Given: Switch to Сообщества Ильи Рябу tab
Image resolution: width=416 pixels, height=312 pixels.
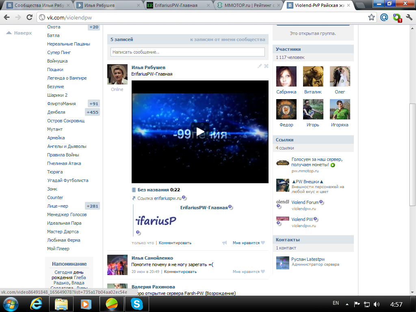Looking at the screenshot, I should [39, 5].
